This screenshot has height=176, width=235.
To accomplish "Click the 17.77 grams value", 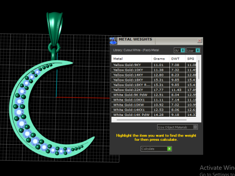I will pyautogui.click(x=159, y=90).
